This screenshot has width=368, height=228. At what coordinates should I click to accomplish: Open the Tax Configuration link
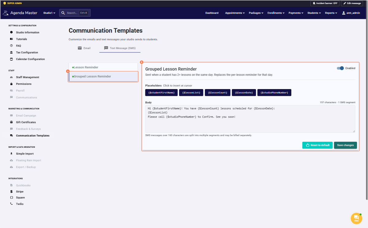click(x=27, y=52)
